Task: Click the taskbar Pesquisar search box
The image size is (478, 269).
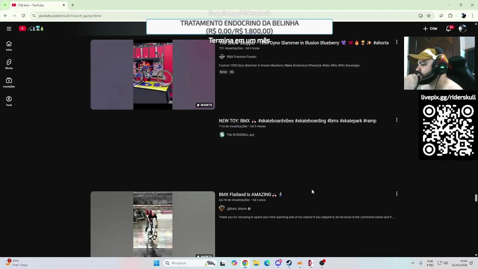Action: pos(190,263)
